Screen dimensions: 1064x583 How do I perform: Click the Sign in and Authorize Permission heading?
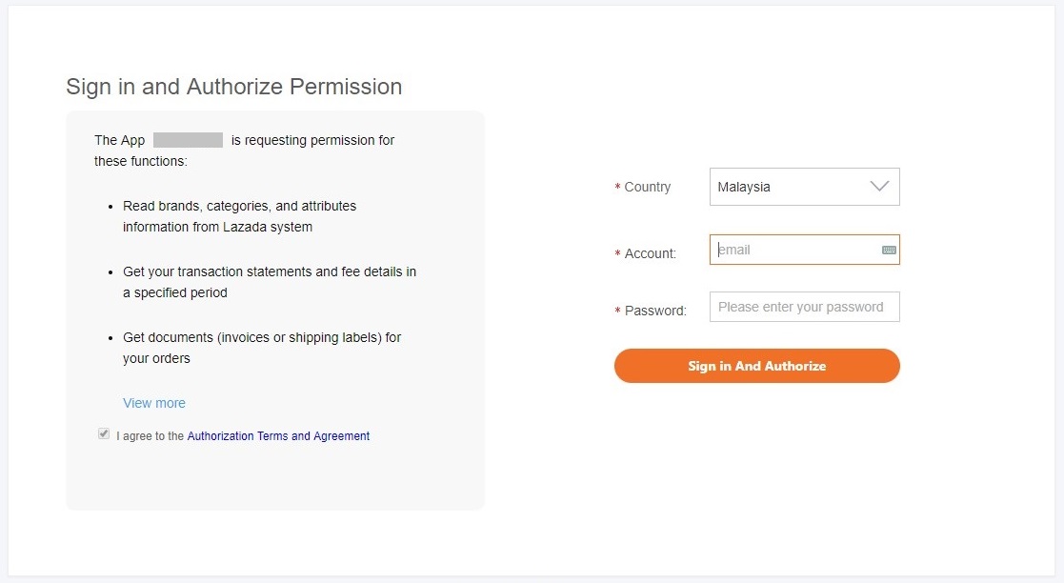(234, 87)
